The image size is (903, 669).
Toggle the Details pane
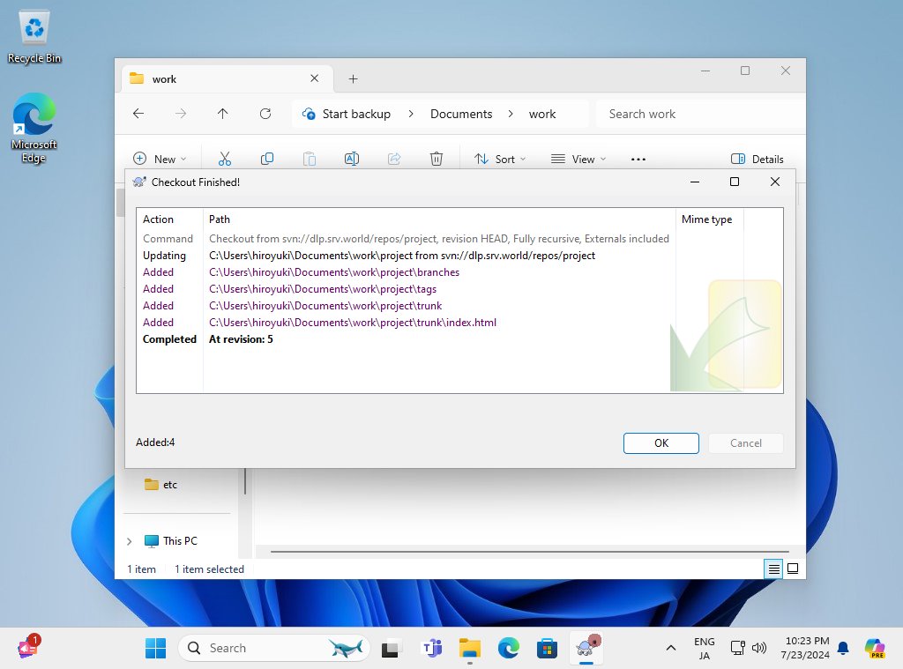pos(757,159)
